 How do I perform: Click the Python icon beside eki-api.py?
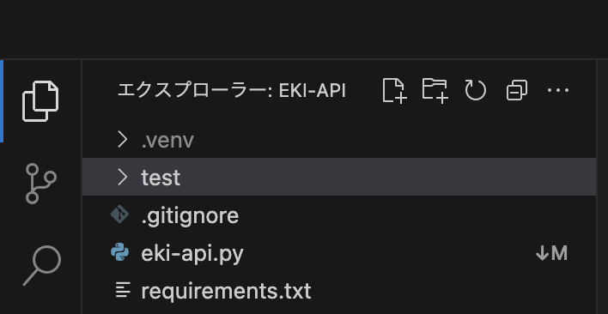pos(120,252)
